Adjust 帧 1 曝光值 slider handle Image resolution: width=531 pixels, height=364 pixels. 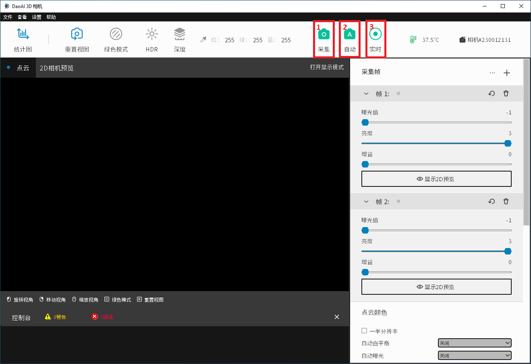point(365,122)
